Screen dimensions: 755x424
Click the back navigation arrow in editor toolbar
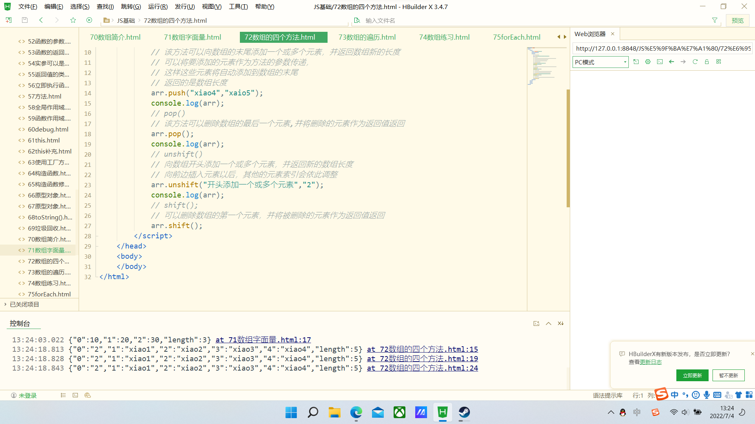point(41,20)
